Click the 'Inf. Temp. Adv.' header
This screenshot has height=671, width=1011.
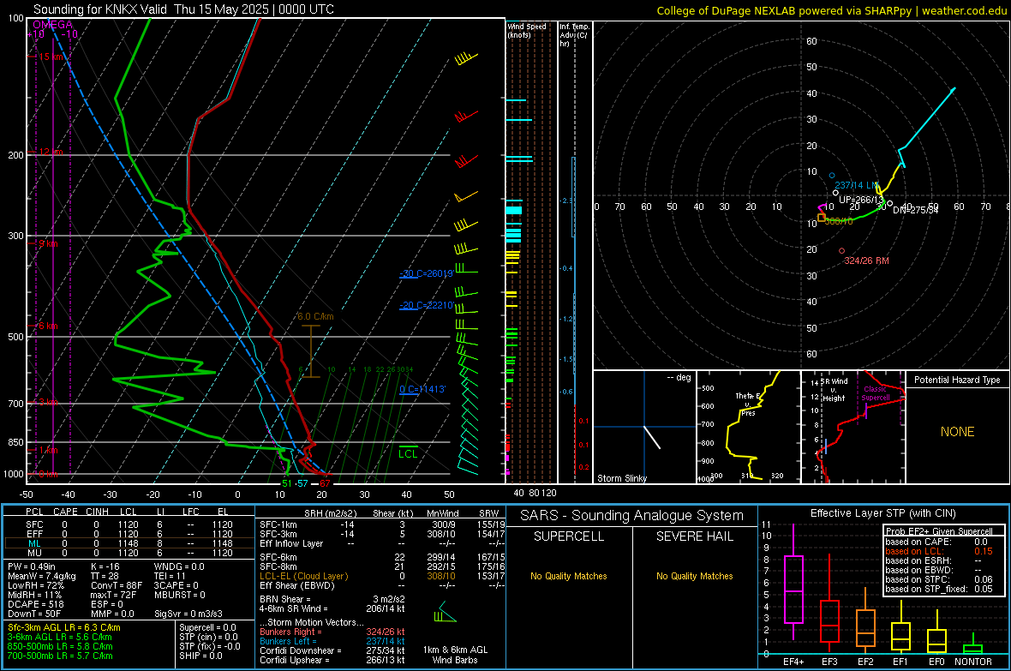tap(574, 35)
